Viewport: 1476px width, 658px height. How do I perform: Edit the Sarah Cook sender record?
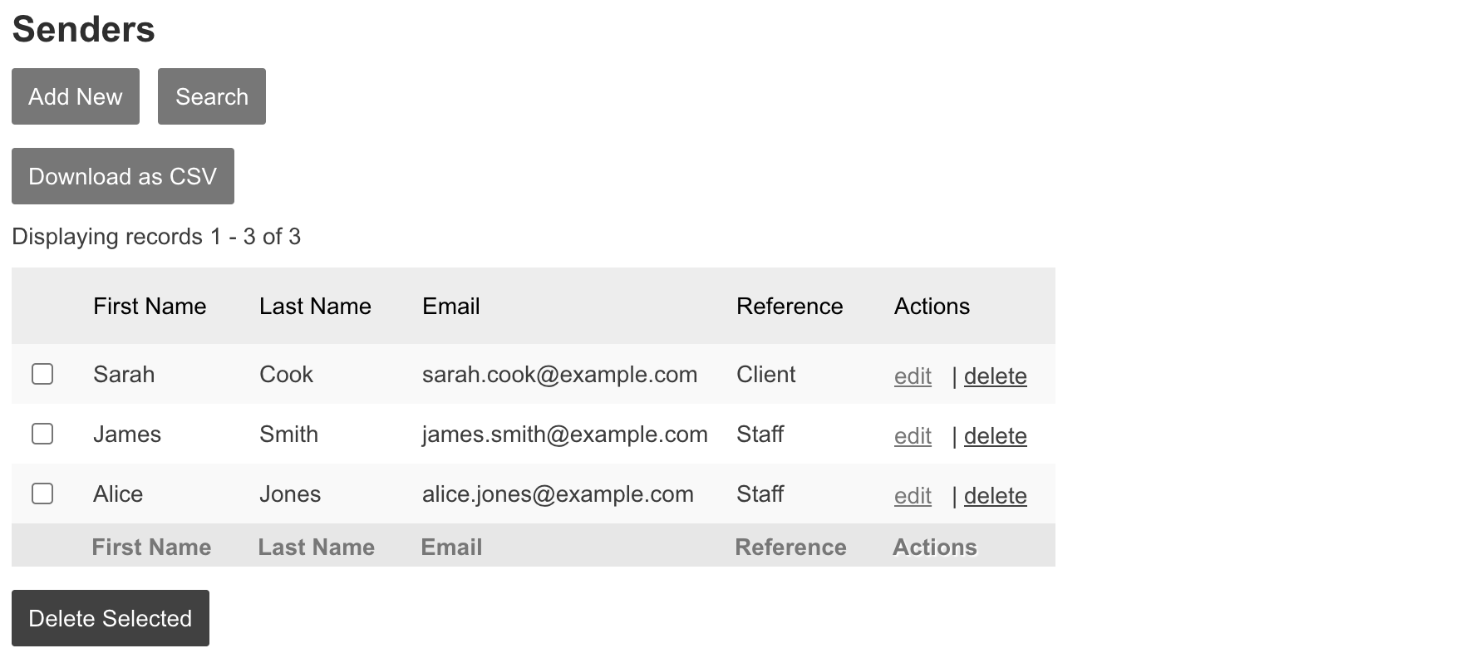[x=913, y=376]
